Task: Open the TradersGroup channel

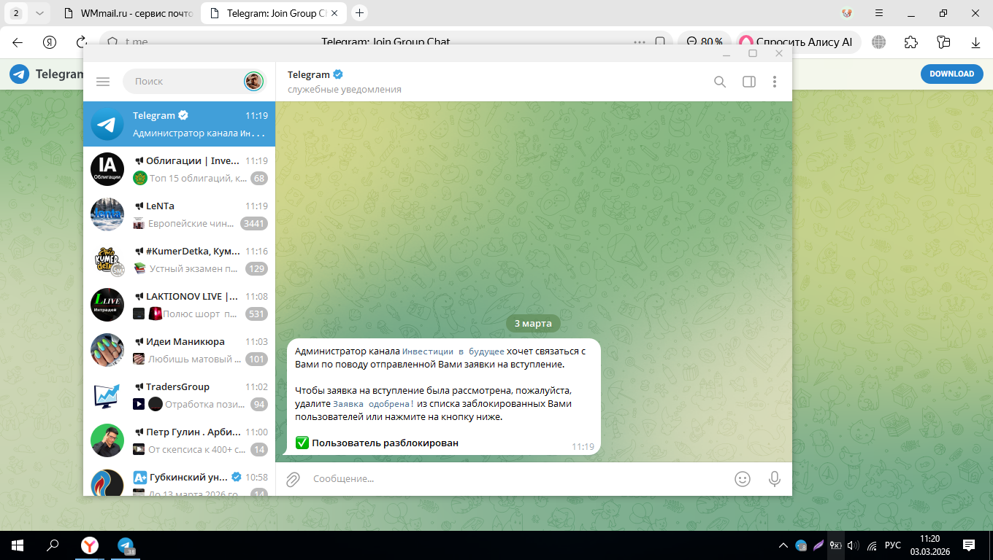Action: tap(180, 395)
